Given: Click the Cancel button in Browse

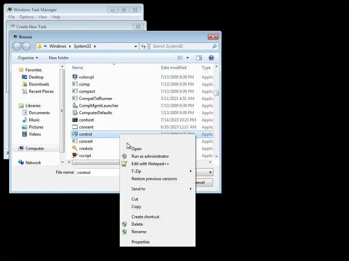Looking at the screenshot, I should click(204, 182).
